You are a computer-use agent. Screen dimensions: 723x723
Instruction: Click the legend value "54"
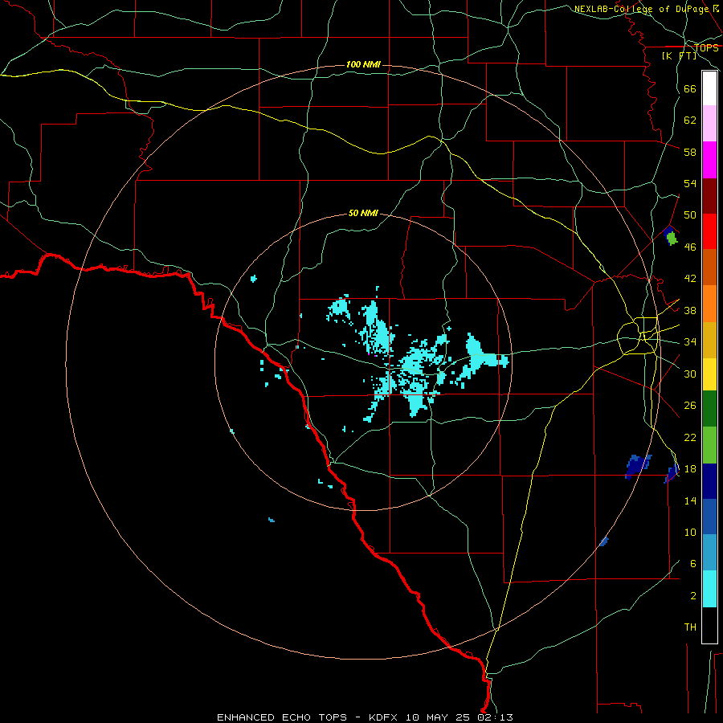pos(690,183)
